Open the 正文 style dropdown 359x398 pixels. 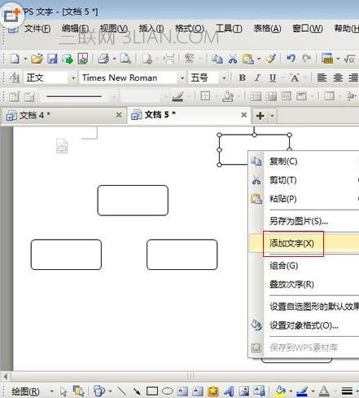[x=73, y=78]
